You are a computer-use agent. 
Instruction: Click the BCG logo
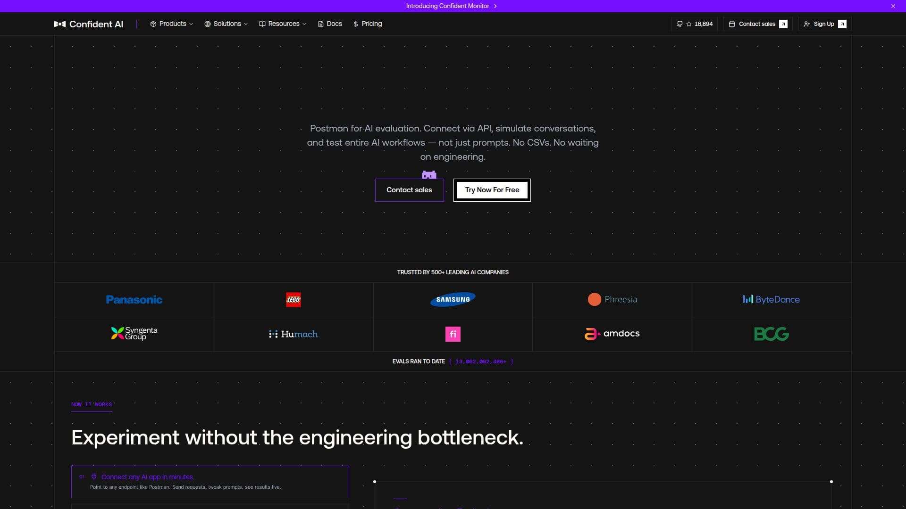click(772, 334)
